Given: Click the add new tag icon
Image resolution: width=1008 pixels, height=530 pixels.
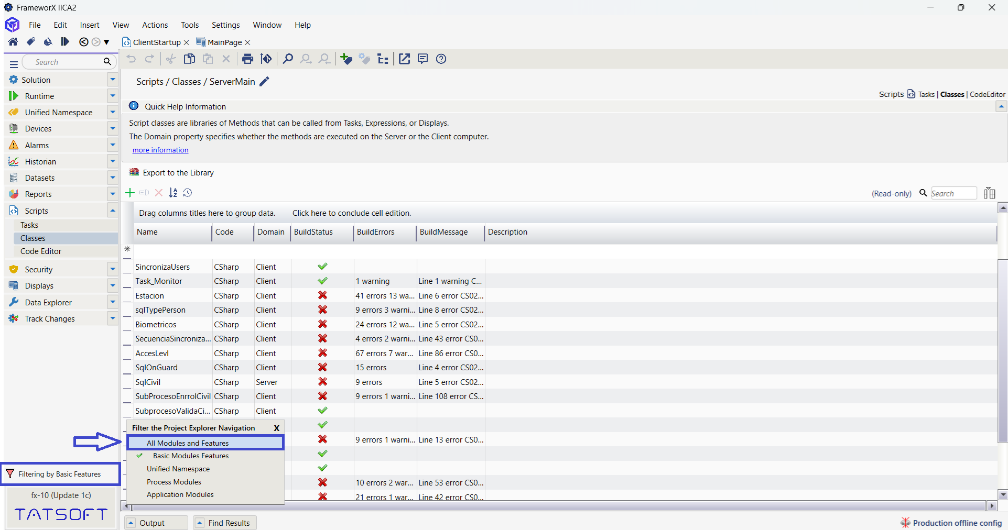Looking at the screenshot, I should tap(346, 59).
